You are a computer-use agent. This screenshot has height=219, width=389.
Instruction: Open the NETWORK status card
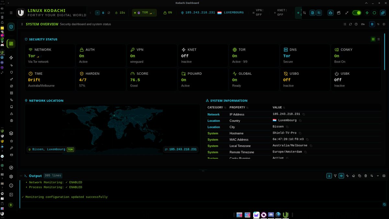50,55
